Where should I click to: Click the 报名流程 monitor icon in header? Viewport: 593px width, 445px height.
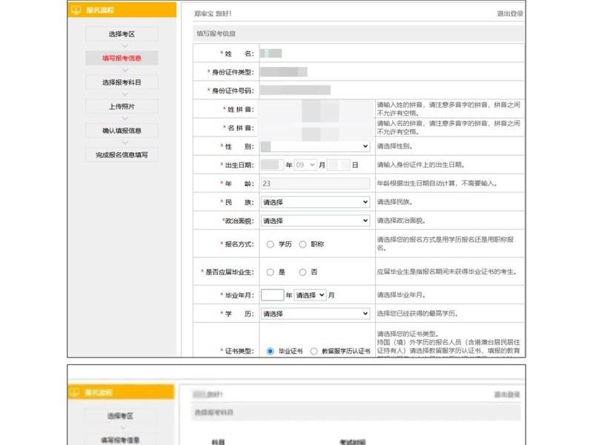pos(76,10)
